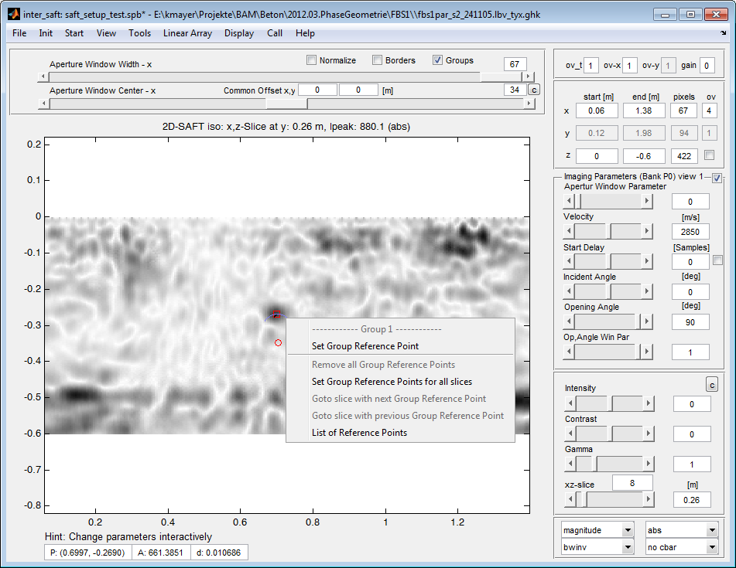Click the xz-slice slider track
This screenshot has height=568, width=736.
(x=609, y=499)
